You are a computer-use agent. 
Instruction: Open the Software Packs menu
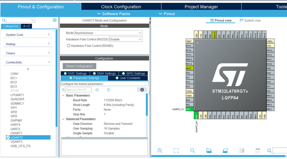coord(114,14)
